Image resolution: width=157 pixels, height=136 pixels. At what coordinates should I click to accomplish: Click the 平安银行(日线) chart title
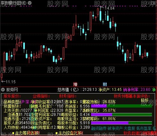[x=13, y=3]
